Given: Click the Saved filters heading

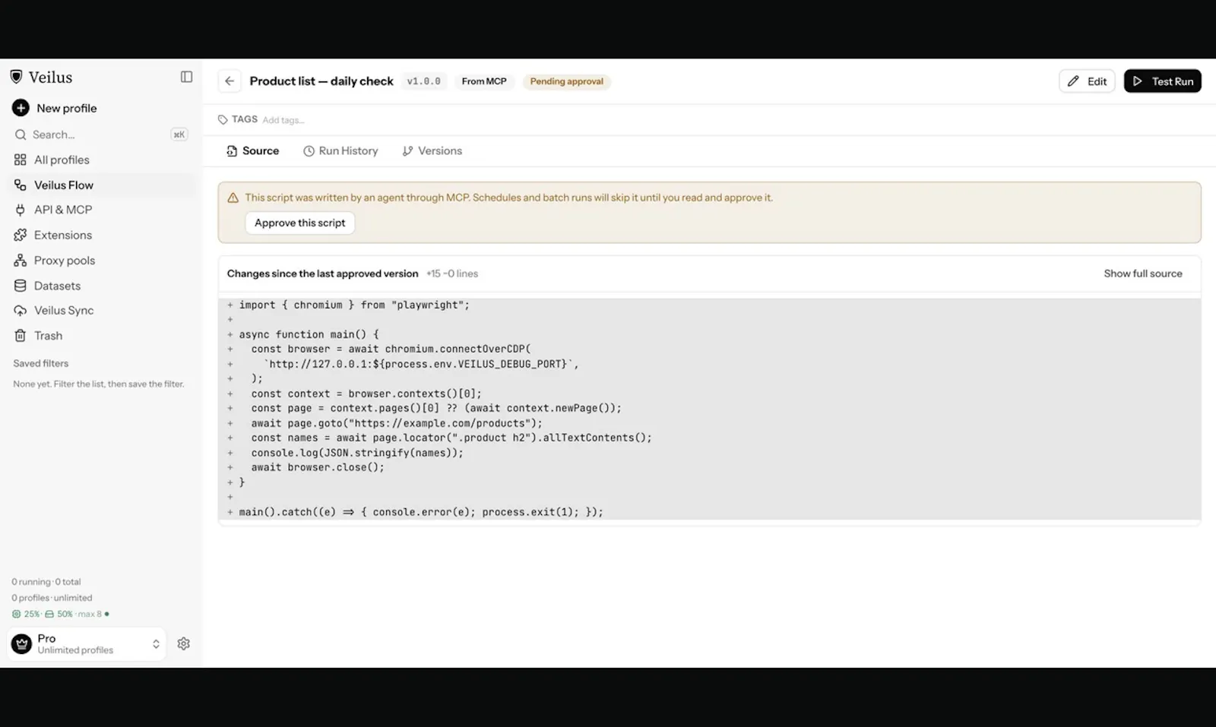Looking at the screenshot, I should tap(41, 363).
